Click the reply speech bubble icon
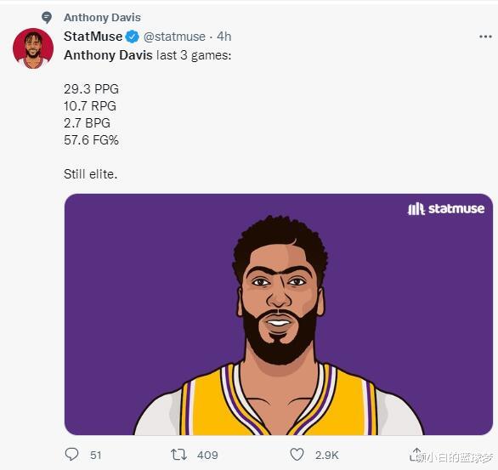This screenshot has width=498, height=470. [x=71, y=455]
